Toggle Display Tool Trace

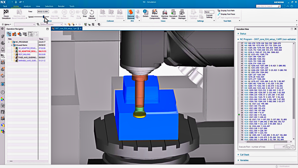click(x=226, y=14)
